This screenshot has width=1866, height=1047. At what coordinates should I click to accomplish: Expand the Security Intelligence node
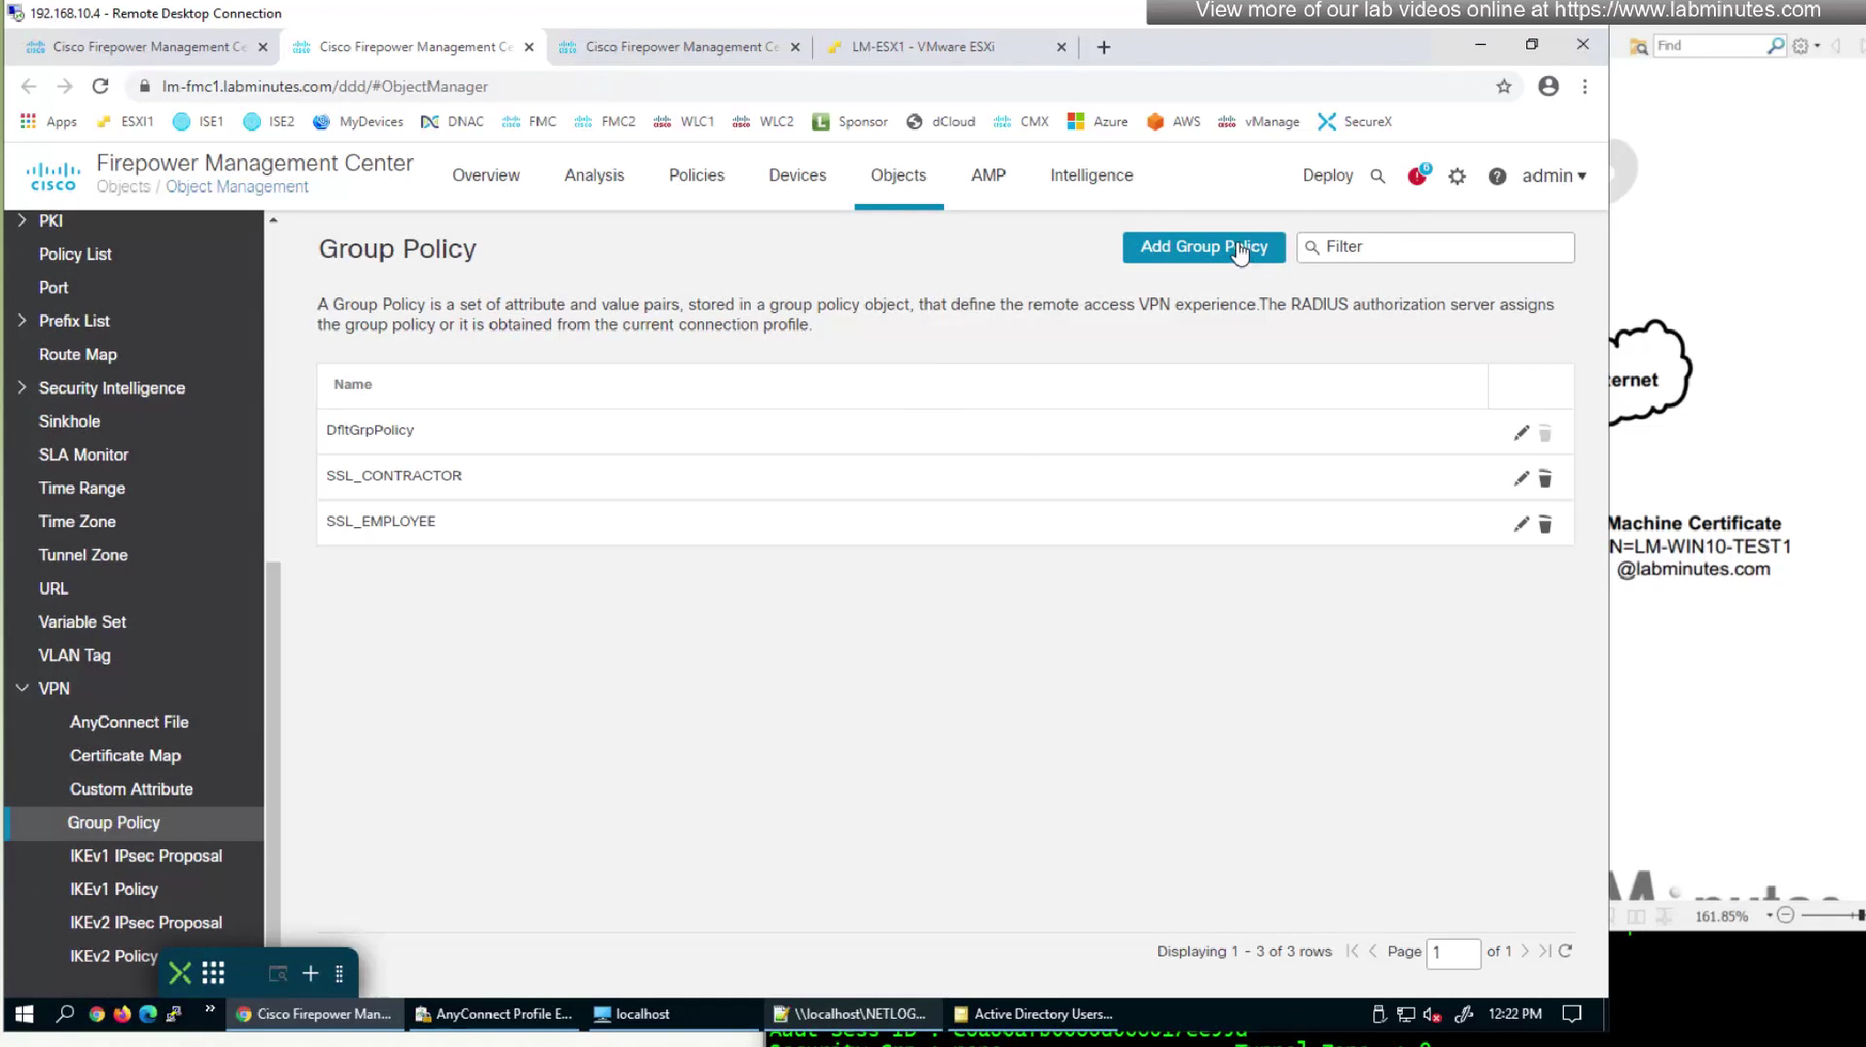[x=22, y=388]
